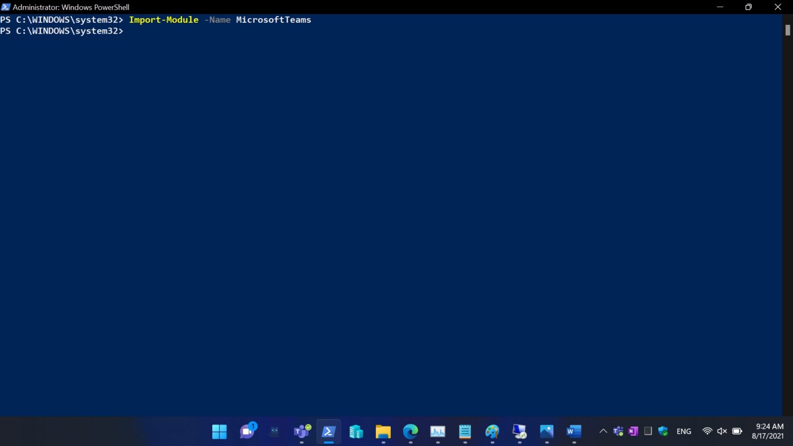Open the Photos app from the taskbar
The height and width of the screenshot is (446, 793).
(x=546, y=432)
